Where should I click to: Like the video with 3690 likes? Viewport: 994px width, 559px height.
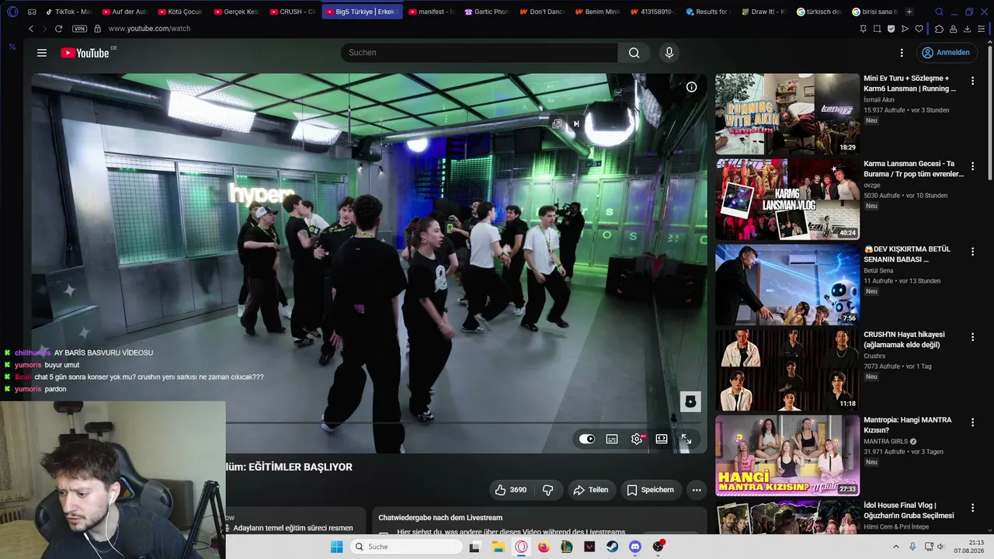click(511, 490)
